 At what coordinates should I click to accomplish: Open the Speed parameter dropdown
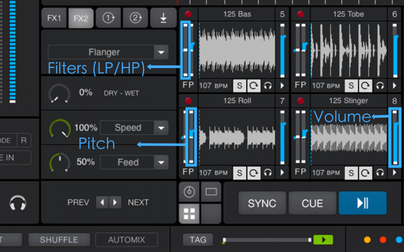click(x=161, y=128)
